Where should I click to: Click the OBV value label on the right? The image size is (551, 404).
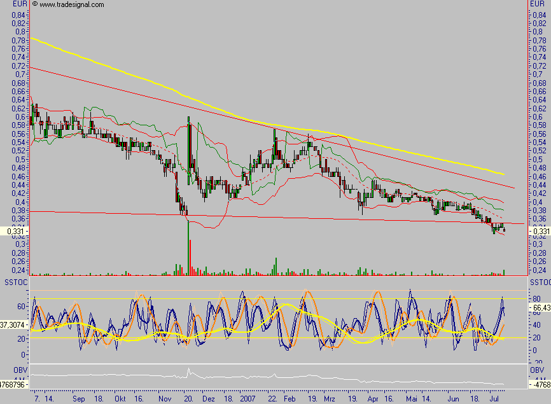point(540,385)
